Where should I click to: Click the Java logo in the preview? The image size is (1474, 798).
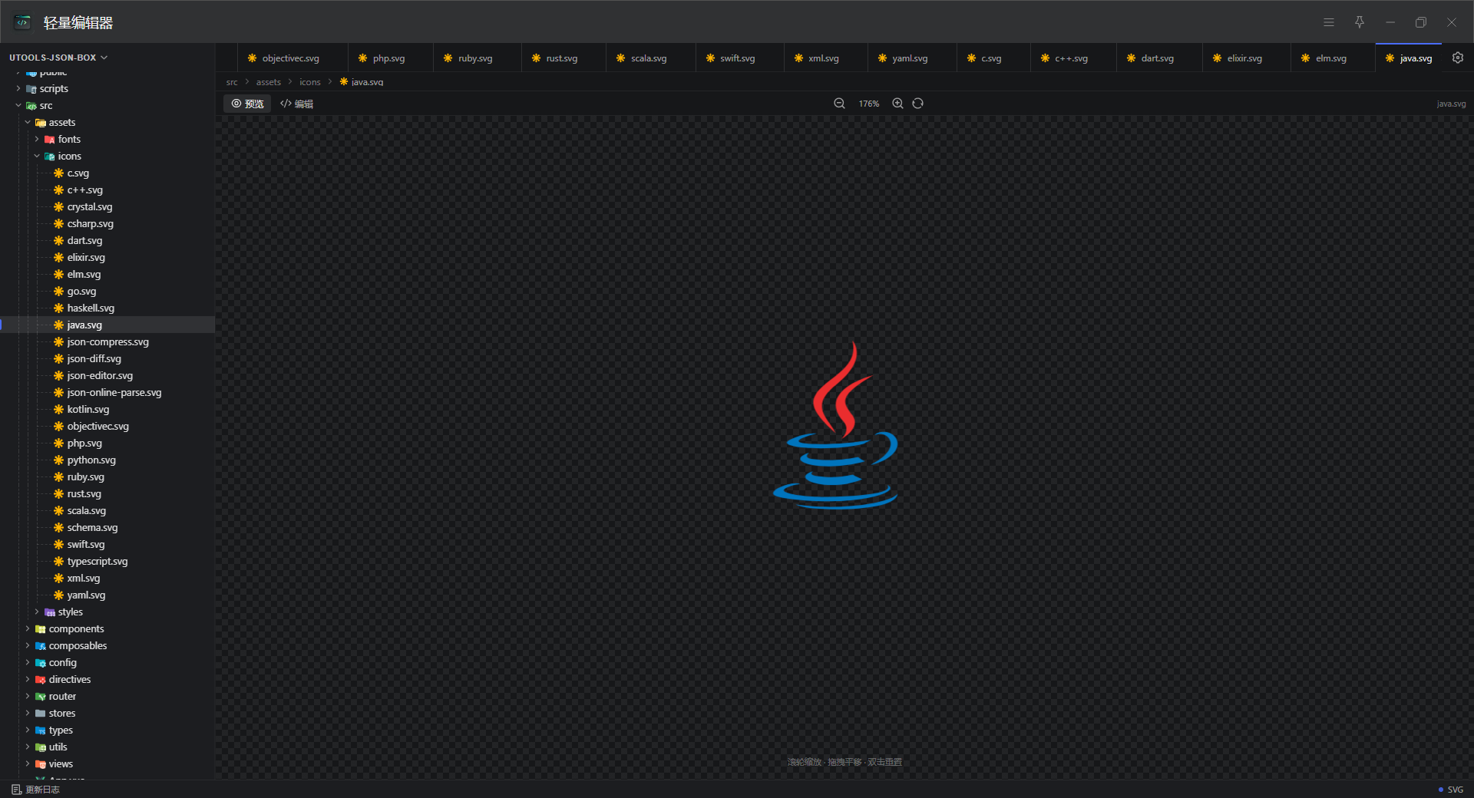click(835, 426)
